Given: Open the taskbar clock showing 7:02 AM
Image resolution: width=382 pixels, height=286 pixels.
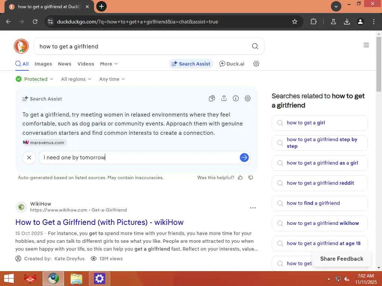Looking at the screenshot, I should [366, 279].
